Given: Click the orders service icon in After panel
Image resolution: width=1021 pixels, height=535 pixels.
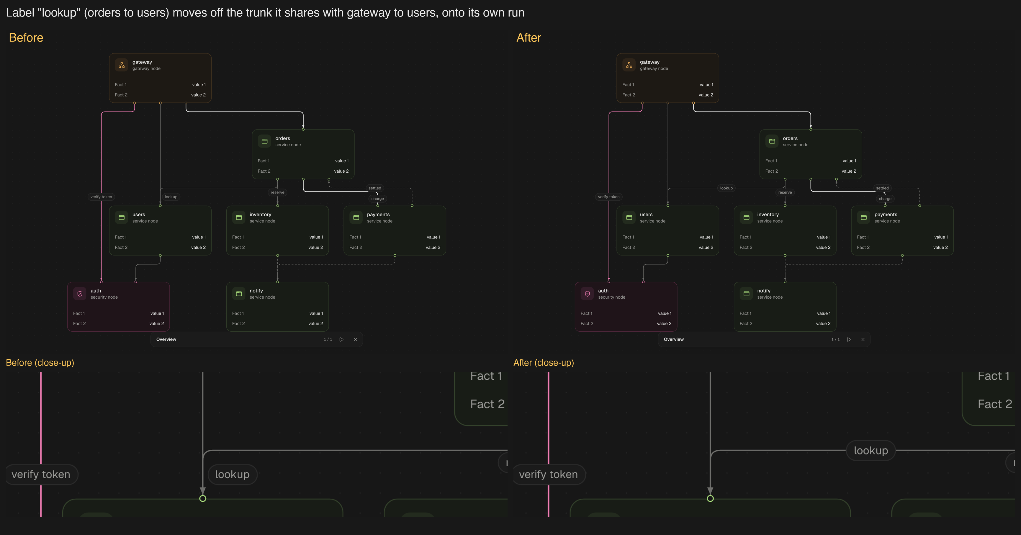Looking at the screenshot, I should point(772,141).
